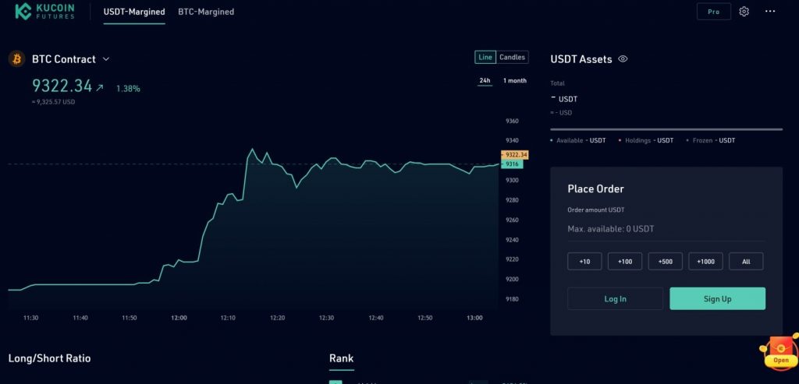The height and width of the screenshot is (384, 799).
Task: Click the 9360 price axis label
Action: tap(512, 121)
